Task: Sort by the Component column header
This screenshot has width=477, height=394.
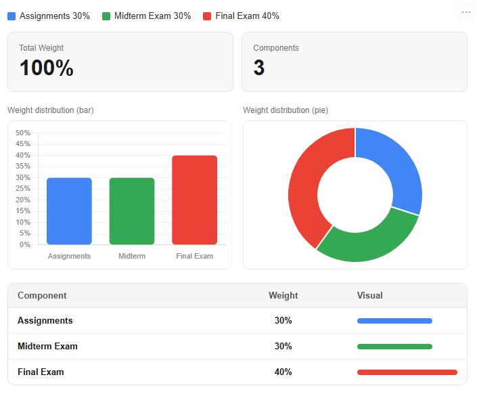Action: click(x=42, y=296)
